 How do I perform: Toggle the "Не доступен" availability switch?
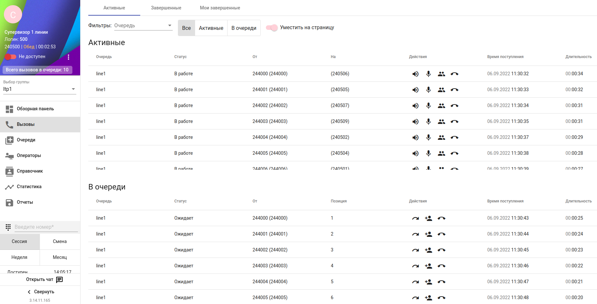[x=10, y=57]
